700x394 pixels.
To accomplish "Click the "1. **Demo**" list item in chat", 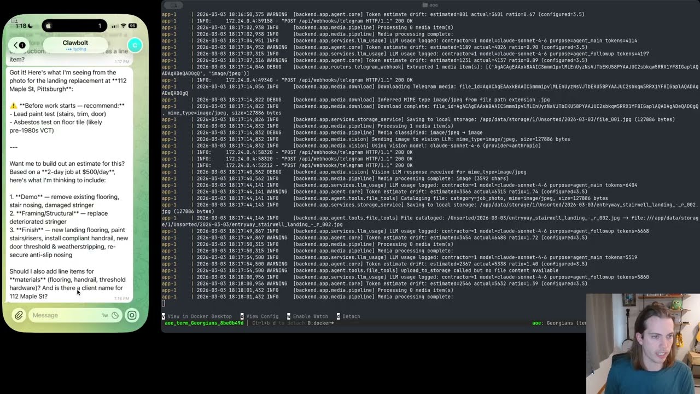I will 64,201.
